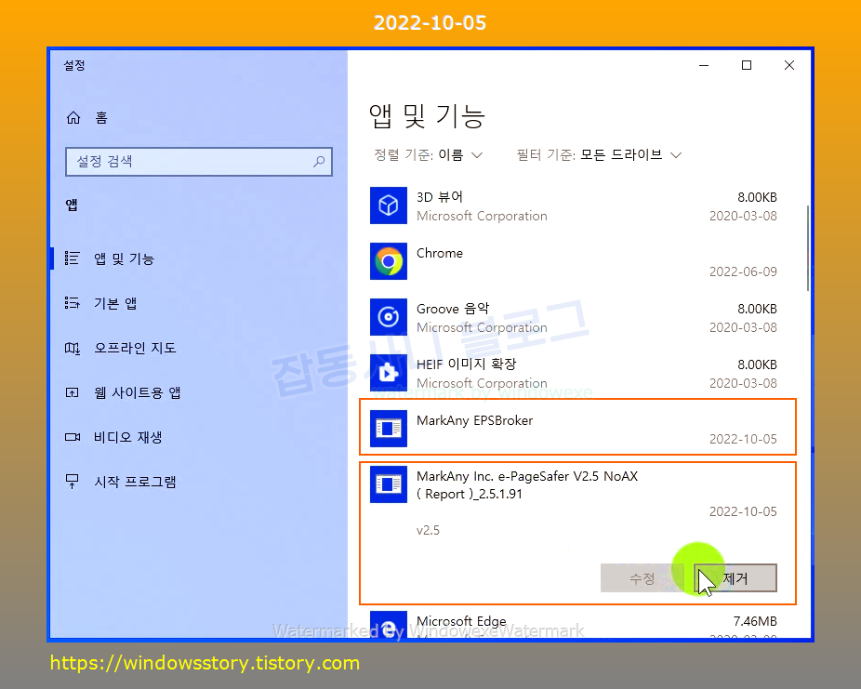Expand the 필터 기준: 모든 드라이브 dropdown
The width and height of the screenshot is (861, 689).
click(x=599, y=155)
